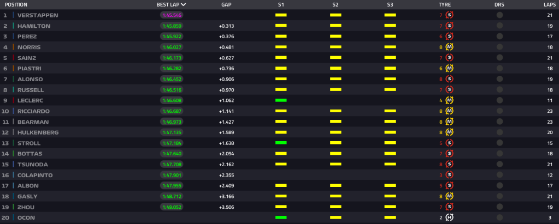Click Piastri's gap value +0.736
Viewport: 559px width, 224px height.
[226, 69]
